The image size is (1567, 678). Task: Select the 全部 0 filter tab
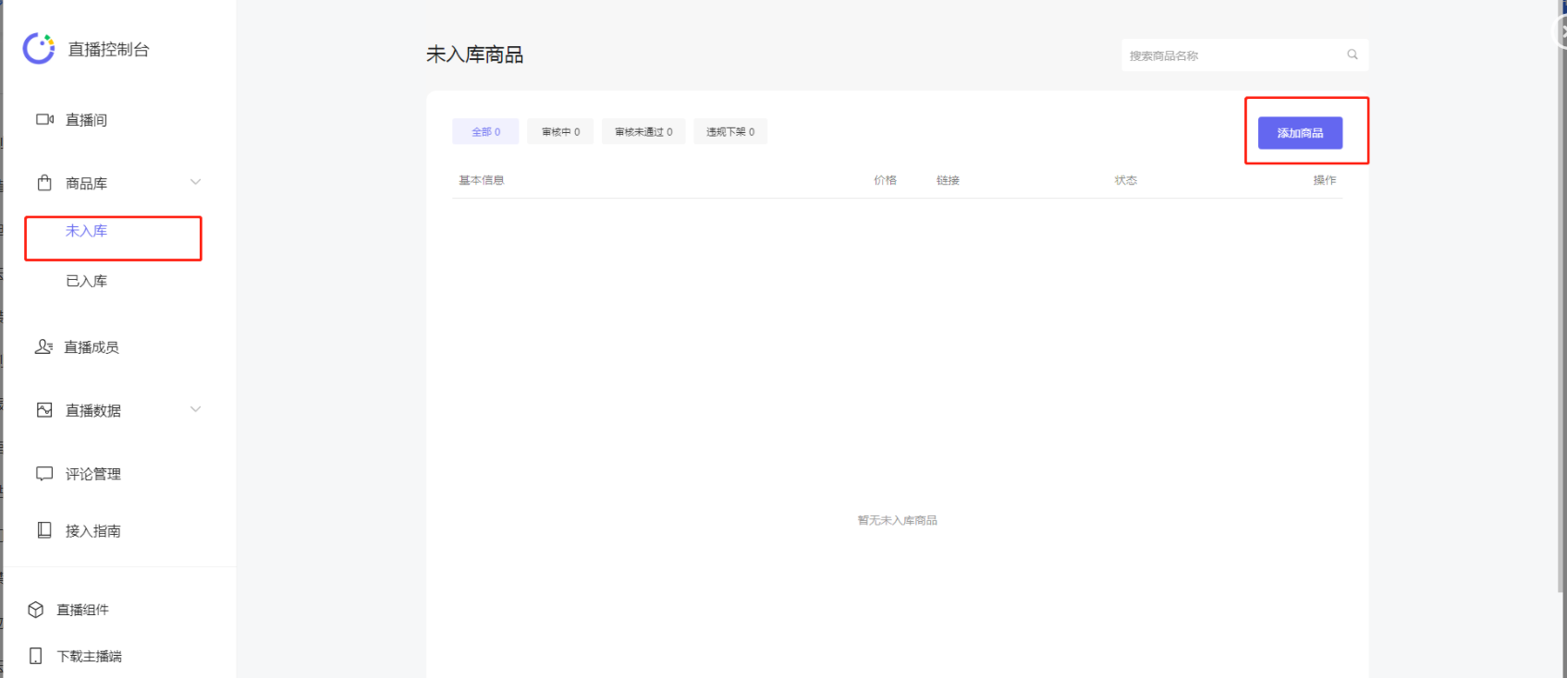[x=485, y=132]
